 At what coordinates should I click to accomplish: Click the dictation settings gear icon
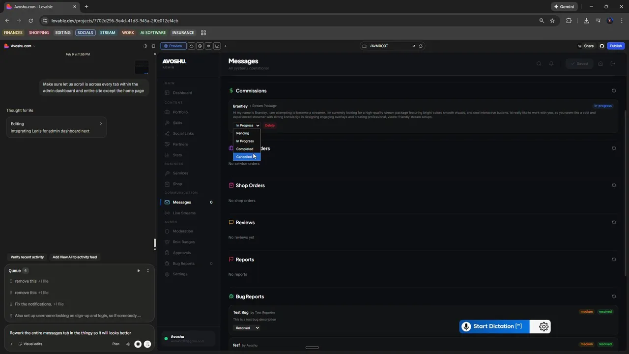[543, 326]
